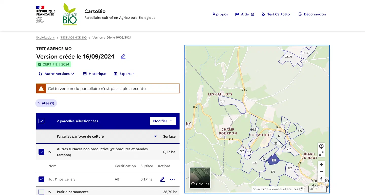Uncheck ilot 11, parcelle 3 checkbox

point(42,179)
